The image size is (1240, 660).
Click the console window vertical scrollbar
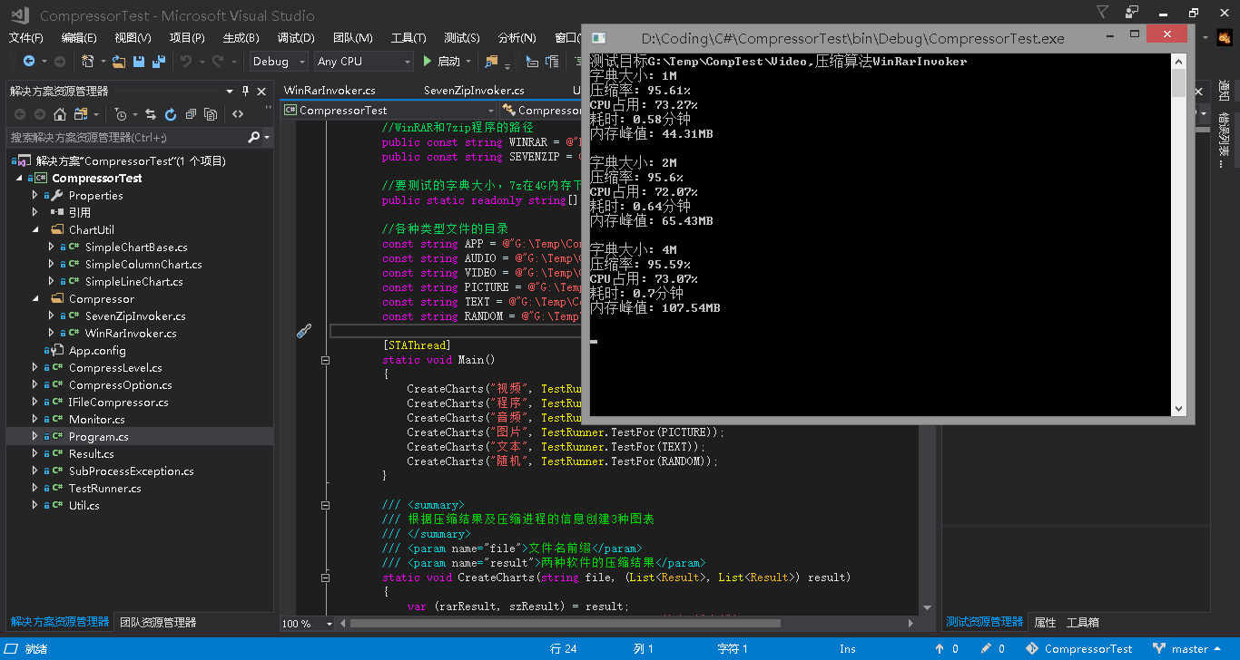(1178, 236)
